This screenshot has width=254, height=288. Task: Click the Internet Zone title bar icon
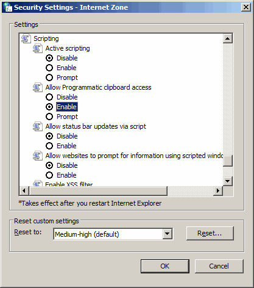pyautogui.click(x=7, y=7)
